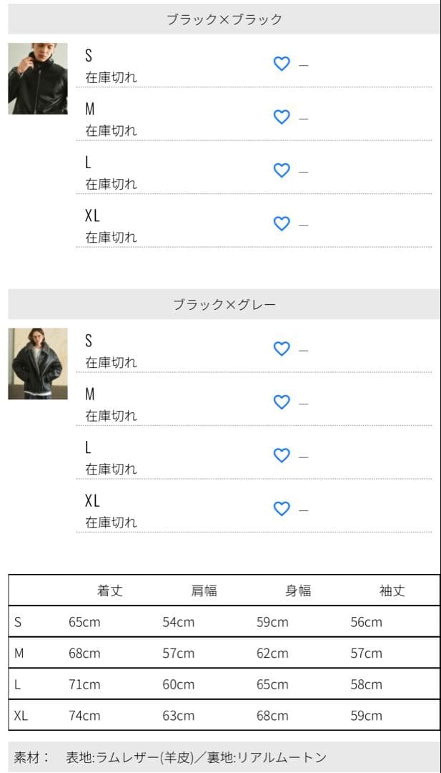Click heart for Black×Black size L
The height and width of the screenshot is (773, 441).
282,170
